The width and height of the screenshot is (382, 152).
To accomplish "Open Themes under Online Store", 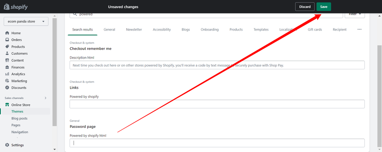I will pos(17,112).
